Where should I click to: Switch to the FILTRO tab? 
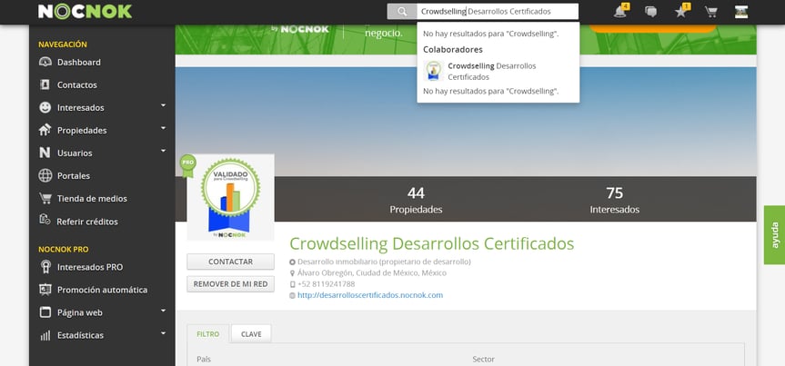point(207,334)
